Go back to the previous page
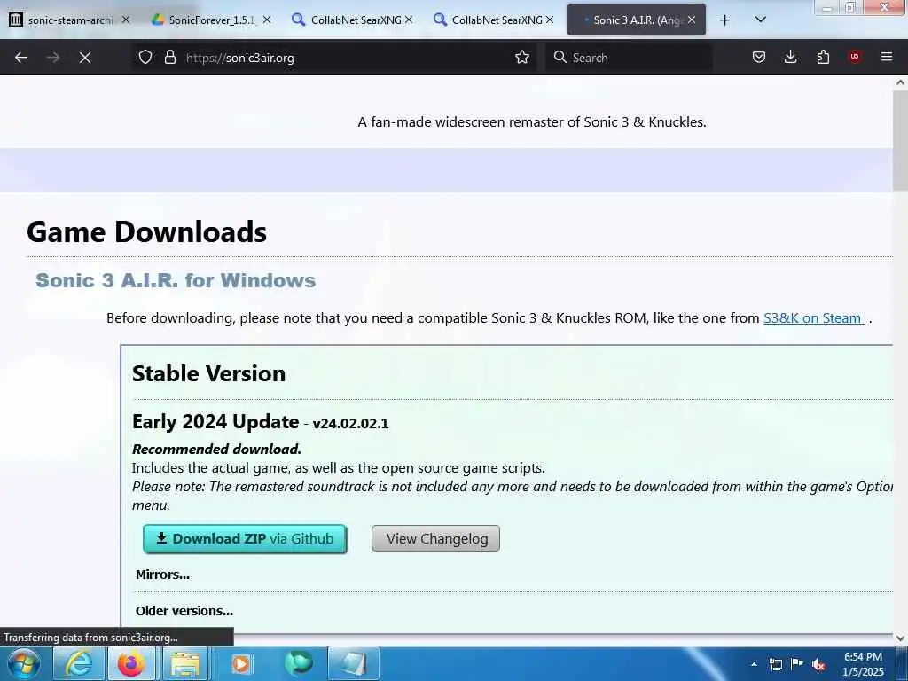 tap(21, 58)
